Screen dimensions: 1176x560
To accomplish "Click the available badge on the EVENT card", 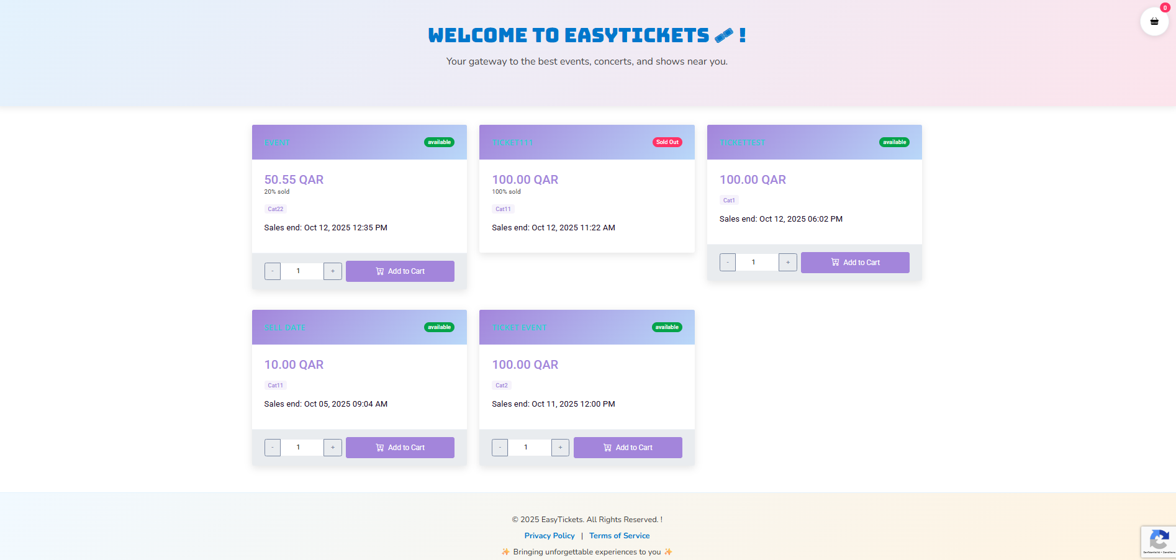I will click(439, 142).
